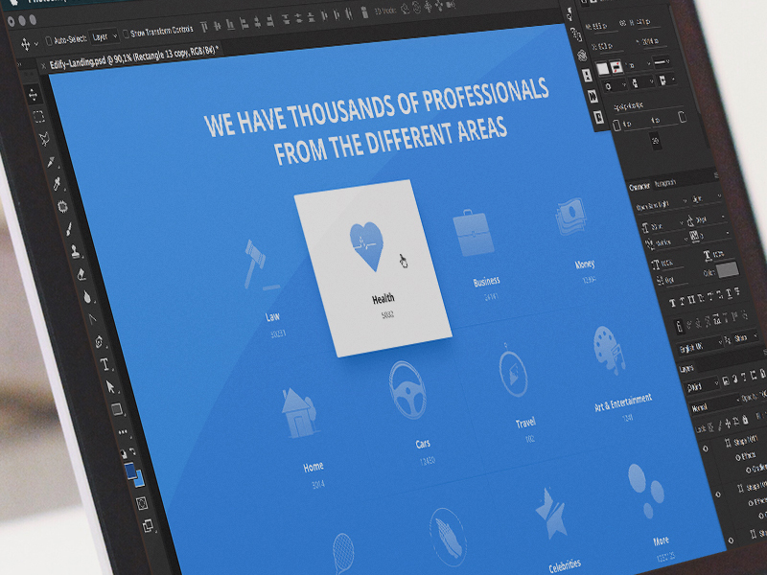Toggle Quick Mask mode icon

pos(142,503)
